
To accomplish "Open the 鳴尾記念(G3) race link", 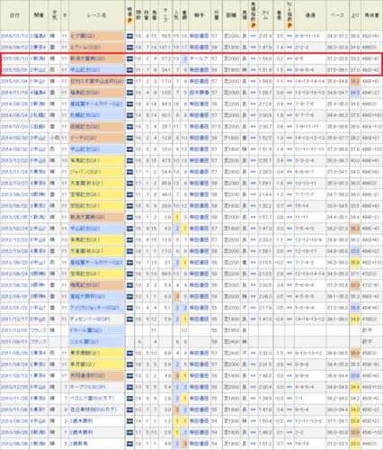I will tap(85, 285).
